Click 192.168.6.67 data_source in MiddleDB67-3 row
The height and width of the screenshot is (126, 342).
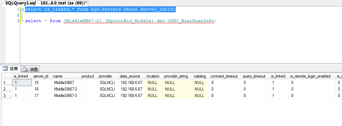coord(132,96)
